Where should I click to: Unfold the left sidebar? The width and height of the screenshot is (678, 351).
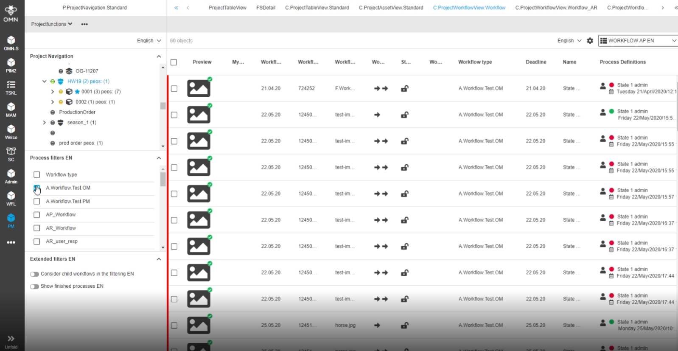point(11,341)
